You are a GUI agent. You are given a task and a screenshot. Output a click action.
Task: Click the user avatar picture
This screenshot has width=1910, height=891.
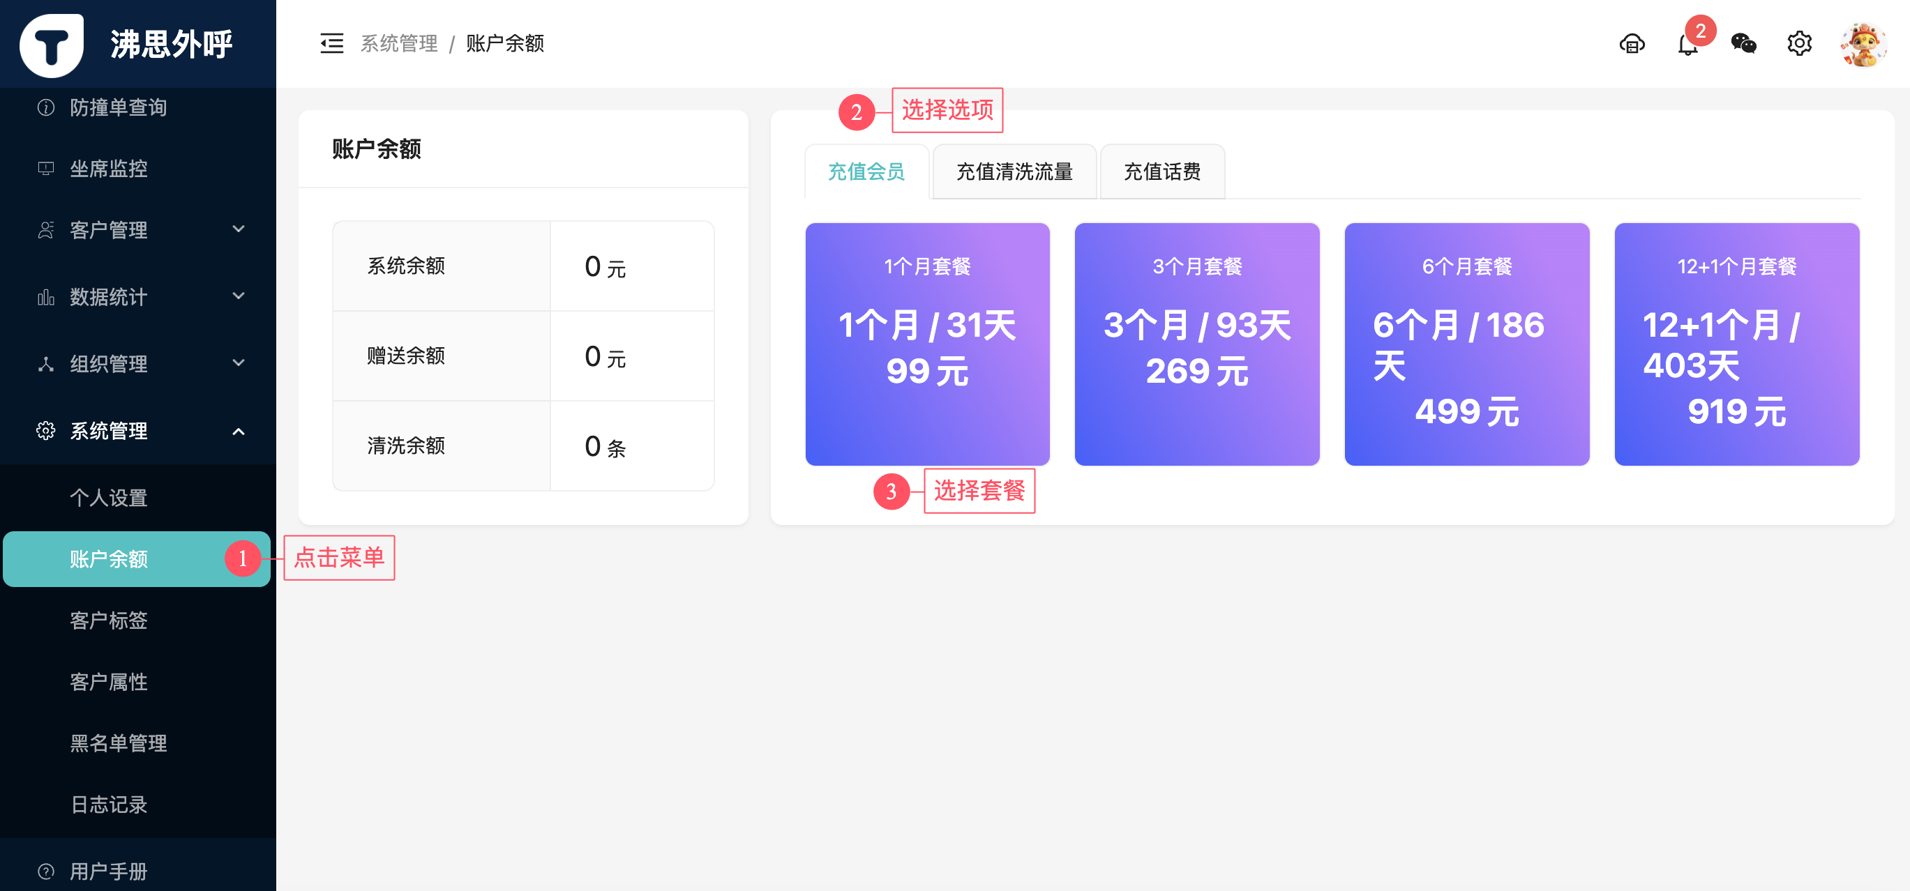[x=1862, y=45]
